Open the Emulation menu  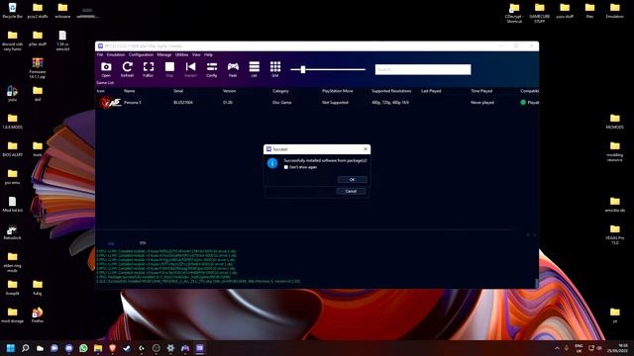[116, 54]
